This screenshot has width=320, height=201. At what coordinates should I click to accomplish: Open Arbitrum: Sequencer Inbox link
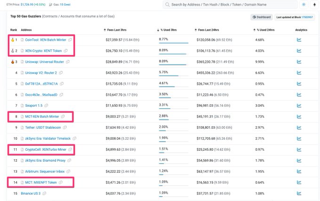[x=45, y=171]
